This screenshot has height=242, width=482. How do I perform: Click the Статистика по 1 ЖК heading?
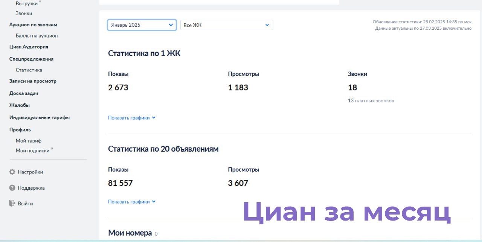click(144, 53)
